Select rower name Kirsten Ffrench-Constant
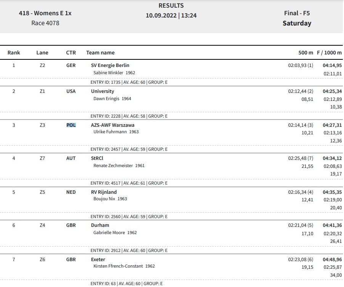Image resolution: width=344 pixels, height=287 pixels. click(x=118, y=266)
